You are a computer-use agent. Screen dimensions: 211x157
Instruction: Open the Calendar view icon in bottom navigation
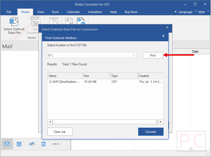point(19,144)
